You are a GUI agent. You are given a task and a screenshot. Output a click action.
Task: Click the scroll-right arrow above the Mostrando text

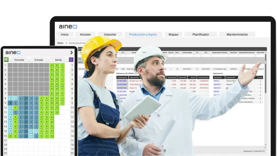[x=265, y=148]
